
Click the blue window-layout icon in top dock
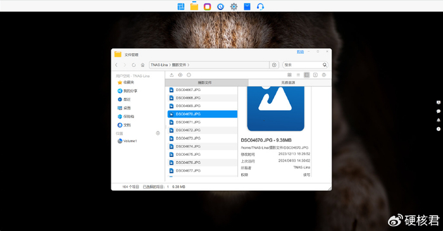(x=181, y=6)
